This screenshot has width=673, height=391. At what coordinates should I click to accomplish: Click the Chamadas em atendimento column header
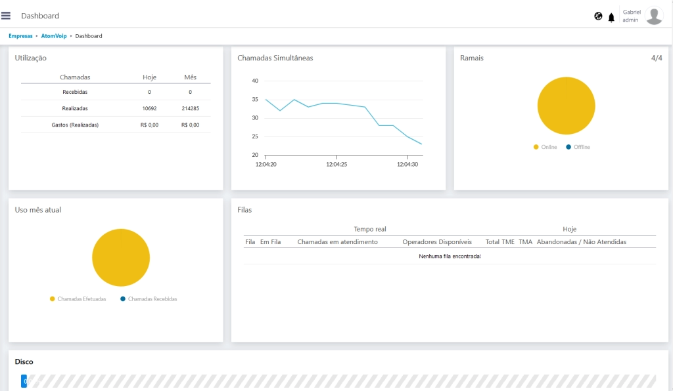coord(337,242)
